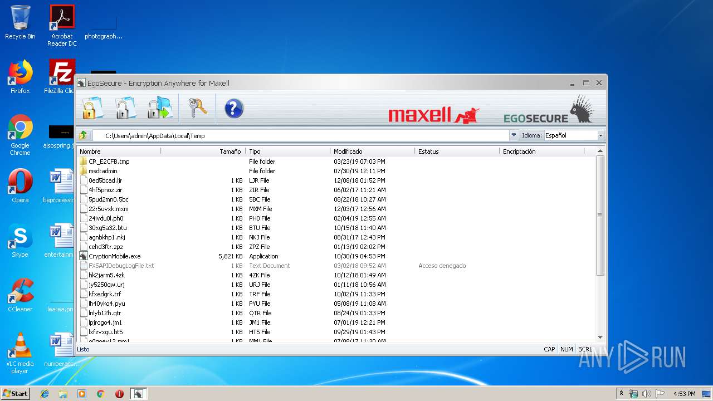
Task: Select FXSAPIDebugLogFile.txt in the list
Action: pos(121,266)
